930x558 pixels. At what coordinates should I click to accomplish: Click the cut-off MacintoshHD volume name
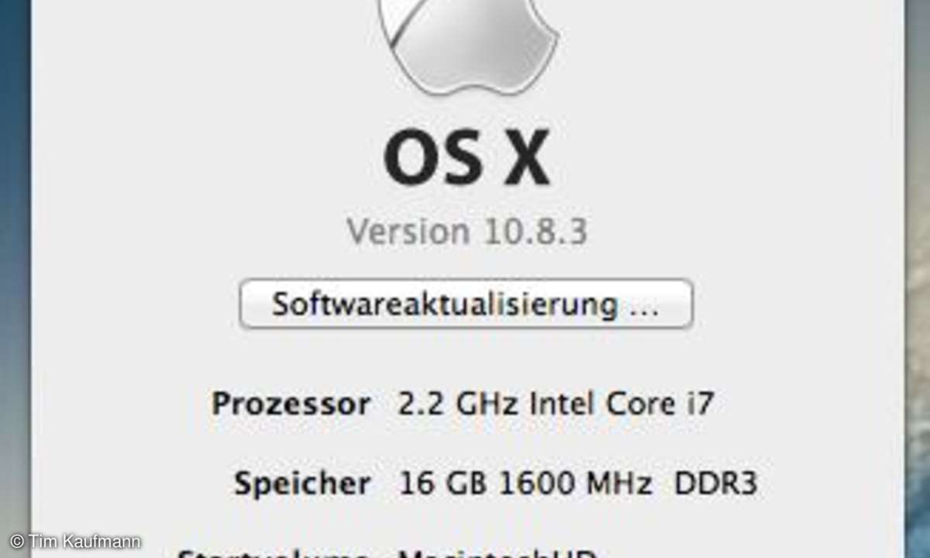click(x=497, y=552)
